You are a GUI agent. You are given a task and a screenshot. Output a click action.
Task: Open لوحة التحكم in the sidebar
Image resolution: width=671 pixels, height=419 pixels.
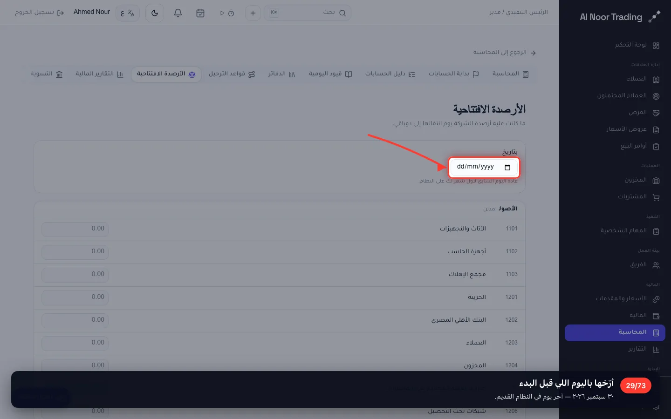pyautogui.click(x=615, y=45)
